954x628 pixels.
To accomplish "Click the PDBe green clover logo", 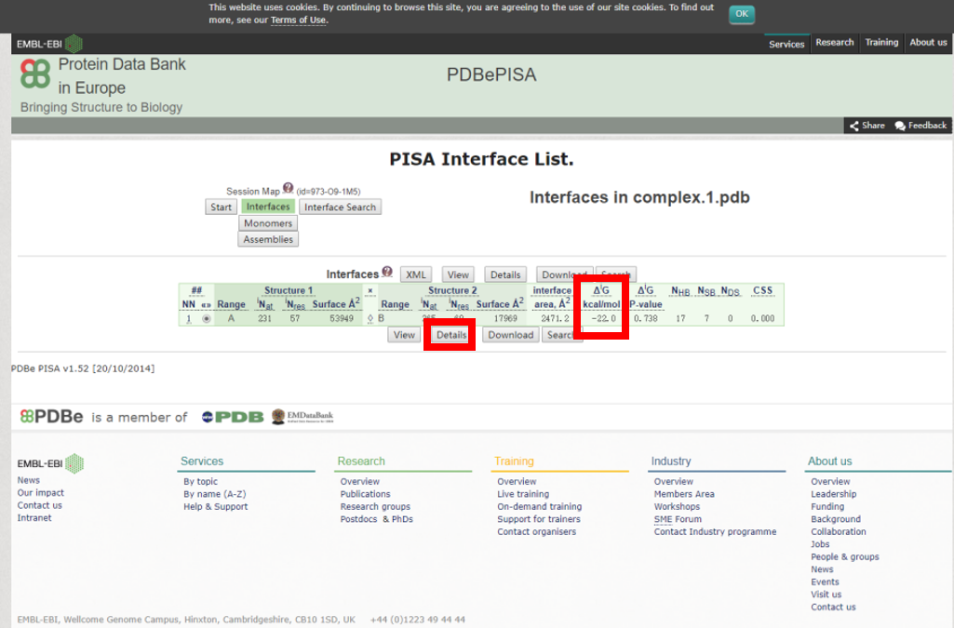I will tap(35, 73).
